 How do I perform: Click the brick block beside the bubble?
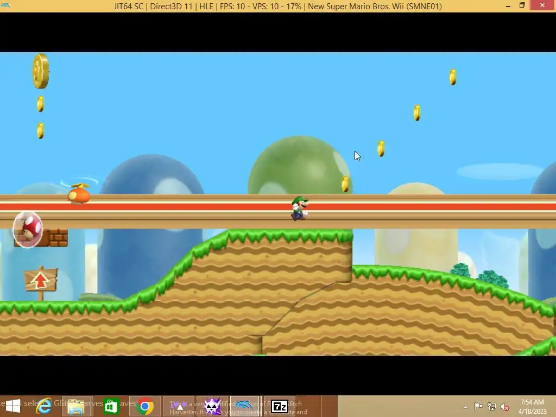pyautogui.click(x=59, y=238)
